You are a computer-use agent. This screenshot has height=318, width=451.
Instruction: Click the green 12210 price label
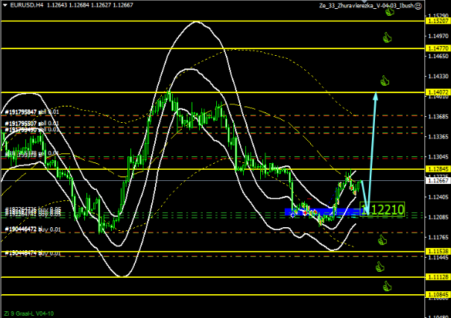pos(387,210)
